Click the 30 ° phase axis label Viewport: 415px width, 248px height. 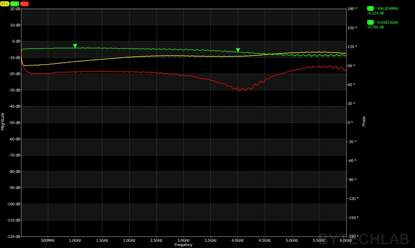click(351, 104)
